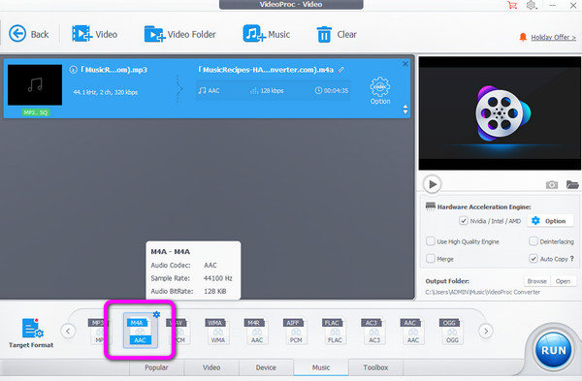Screen dimensions: 582x381
Task: Take a snapshot with camera icon
Action: 552,184
